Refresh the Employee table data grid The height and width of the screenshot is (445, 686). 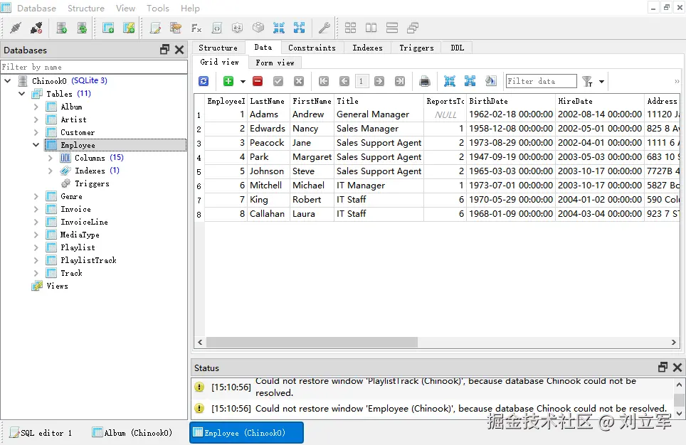pyautogui.click(x=204, y=81)
